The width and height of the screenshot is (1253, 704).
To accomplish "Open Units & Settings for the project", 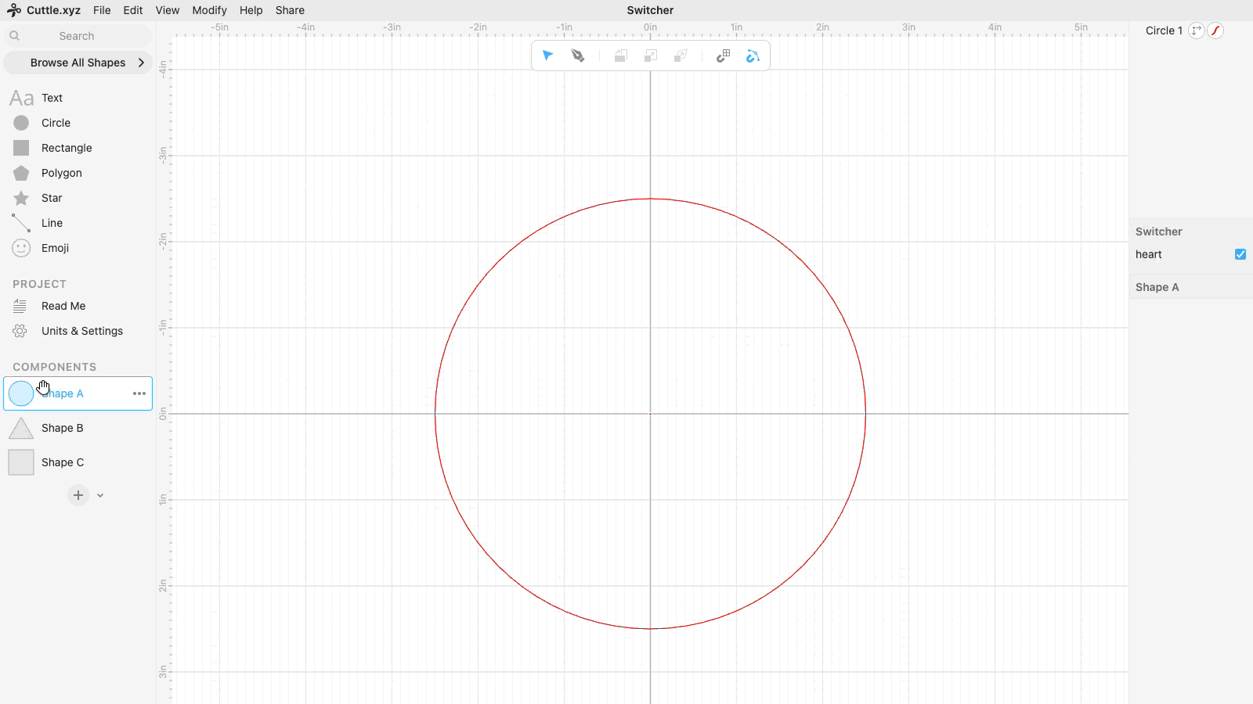I will [x=81, y=331].
